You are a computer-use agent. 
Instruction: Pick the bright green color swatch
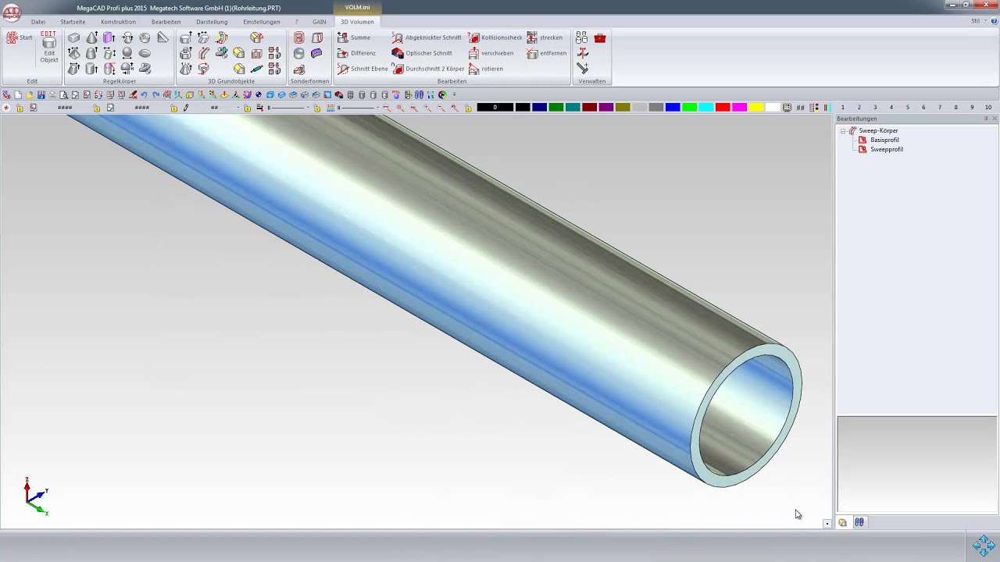tap(689, 108)
